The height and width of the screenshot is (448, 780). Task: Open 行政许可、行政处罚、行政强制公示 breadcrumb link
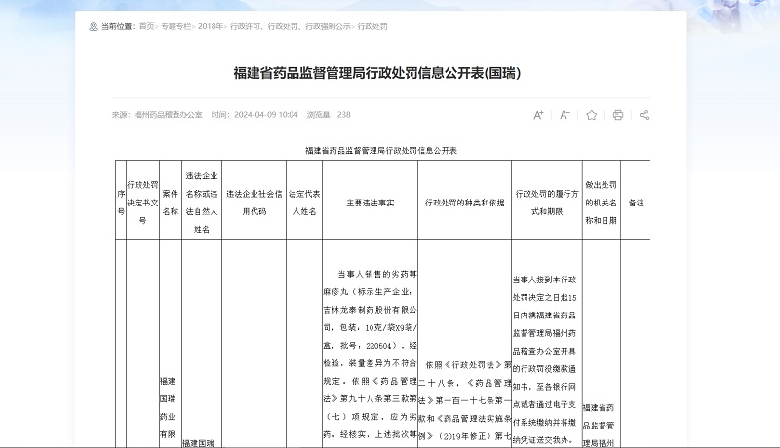pos(290,26)
